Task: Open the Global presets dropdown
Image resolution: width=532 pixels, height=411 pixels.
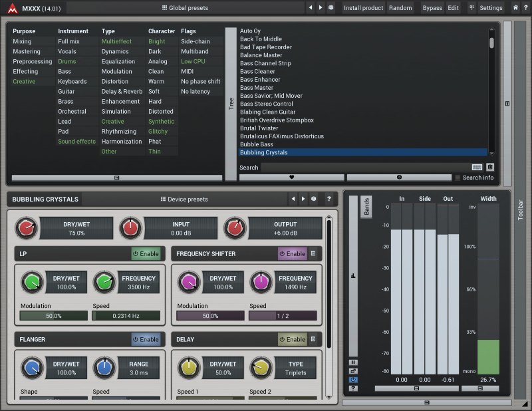Action: 185,8
